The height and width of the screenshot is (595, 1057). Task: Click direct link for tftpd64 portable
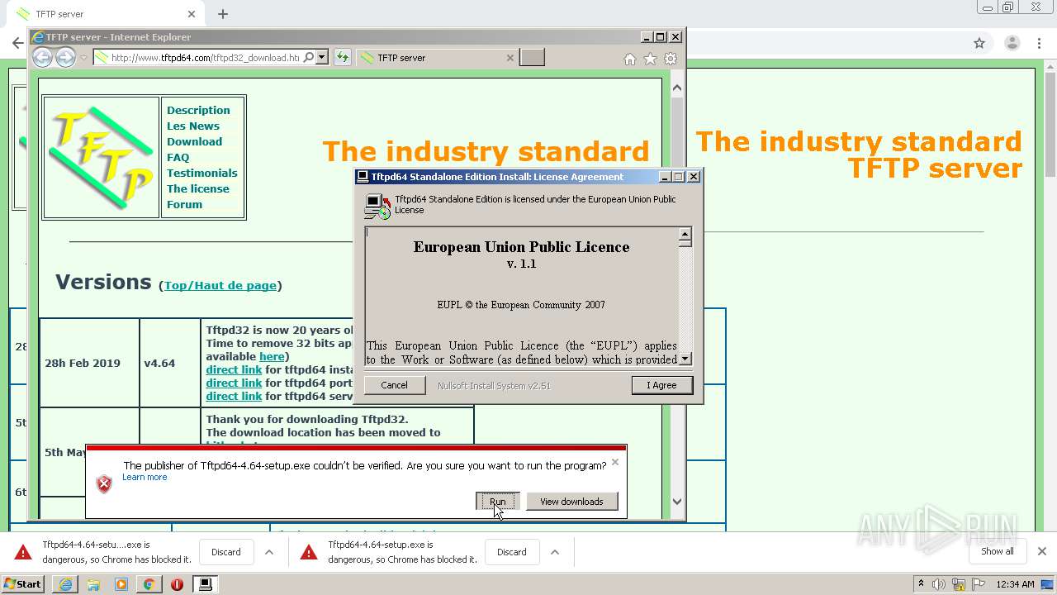pos(234,383)
